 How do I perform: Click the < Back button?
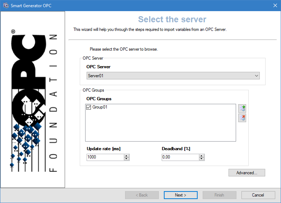(142, 195)
